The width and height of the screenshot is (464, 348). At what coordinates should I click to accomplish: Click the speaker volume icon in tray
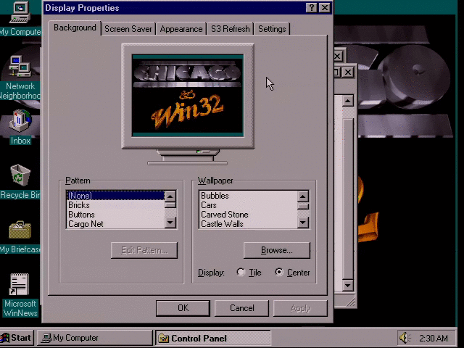click(405, 338)
